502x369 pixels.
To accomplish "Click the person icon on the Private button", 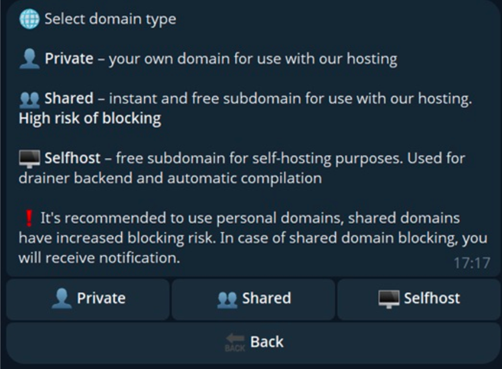I will point(62,298).
